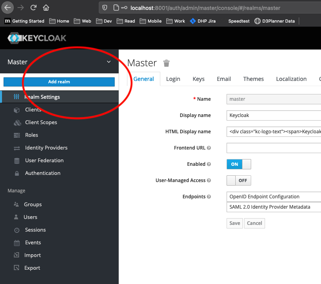Click the Identity Providers arrows icon

click(17, 148)
